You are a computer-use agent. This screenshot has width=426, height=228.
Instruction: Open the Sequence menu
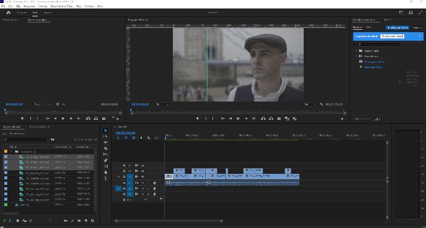[29, 6]
